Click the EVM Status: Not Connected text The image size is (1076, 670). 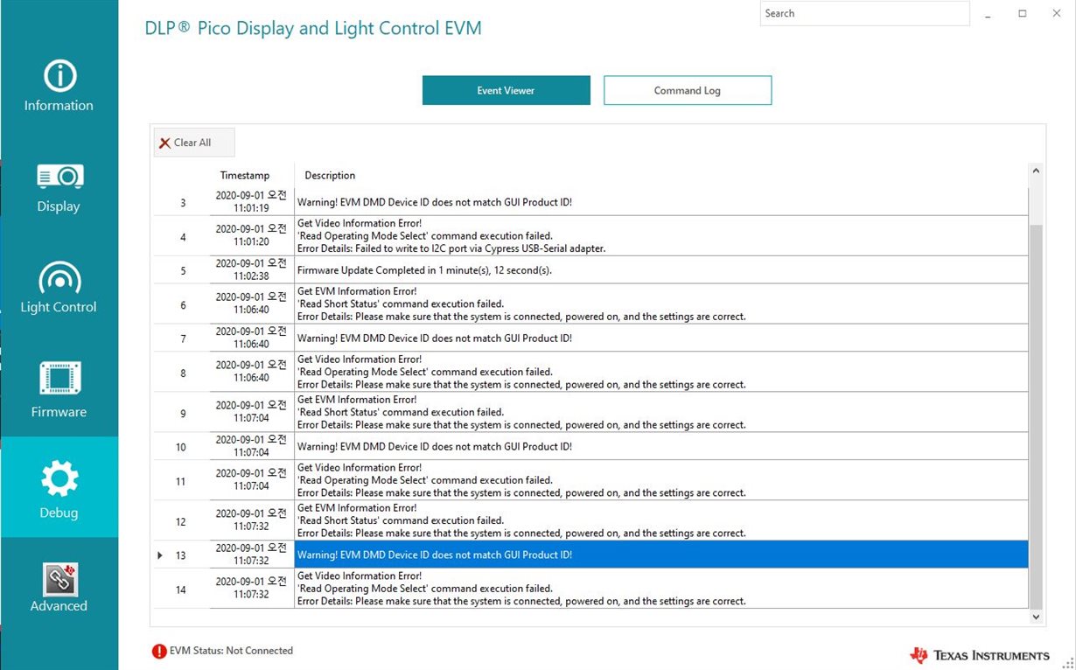click(231, 651)
